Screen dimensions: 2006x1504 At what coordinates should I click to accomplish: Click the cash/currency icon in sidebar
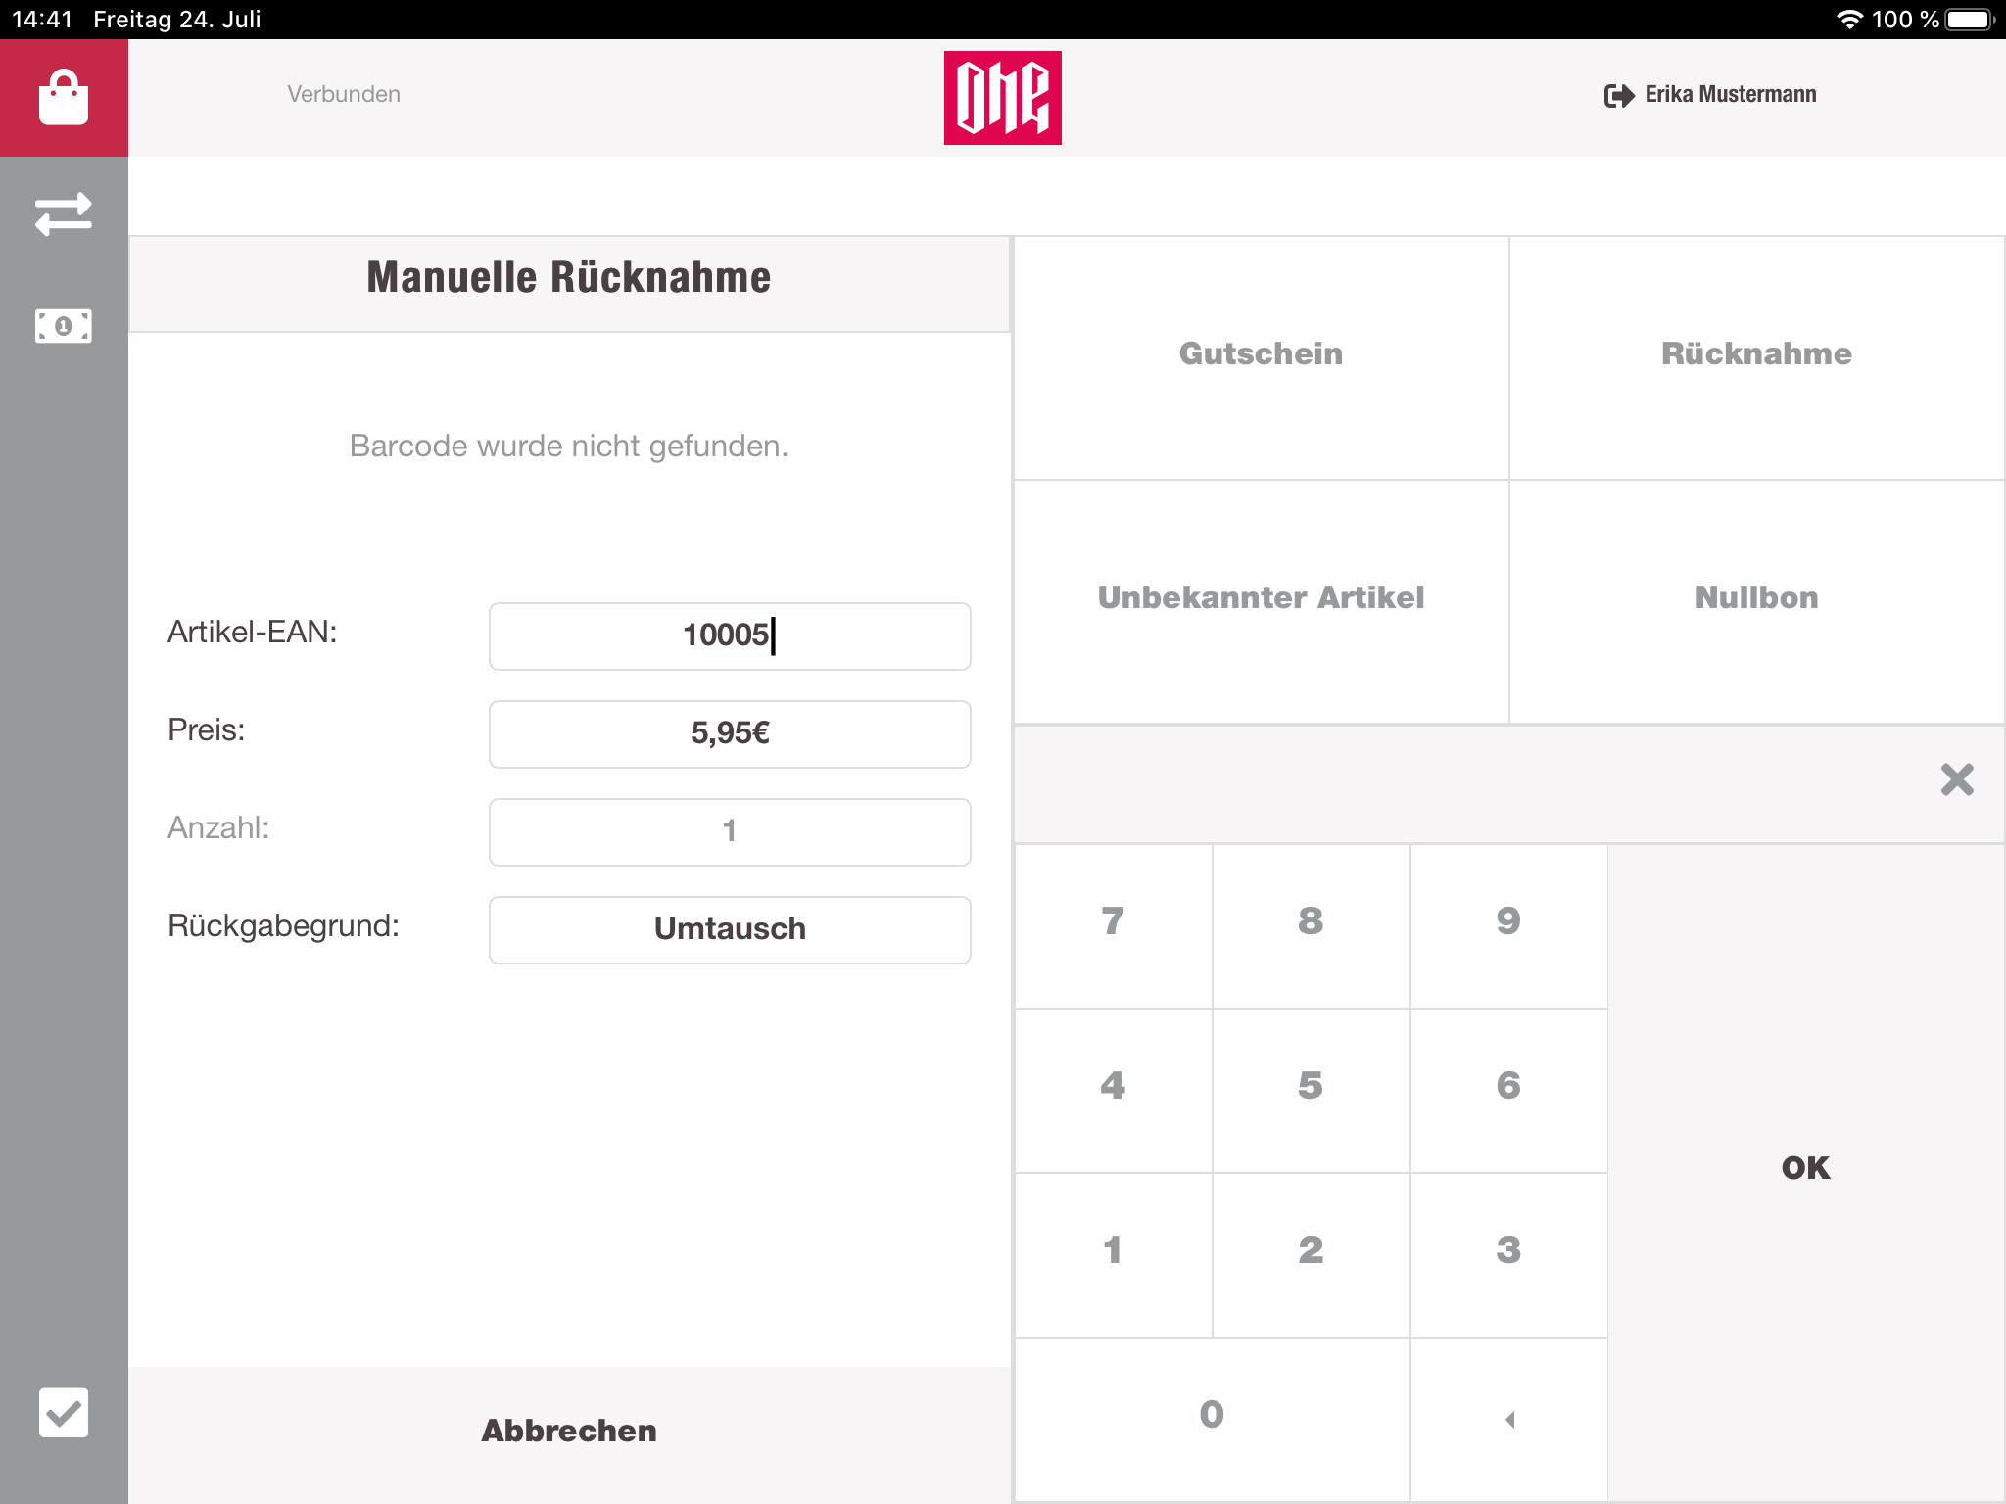point(62,324)
